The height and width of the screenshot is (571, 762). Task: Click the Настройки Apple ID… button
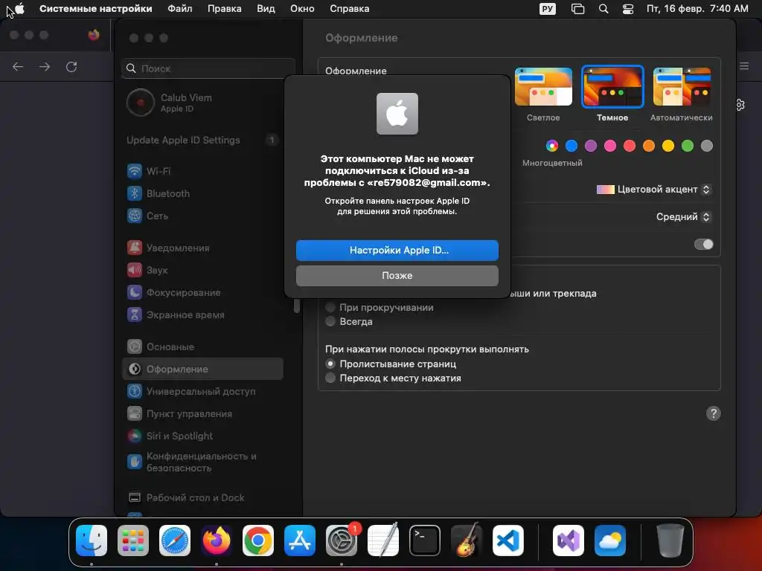(x=397, y=250)
